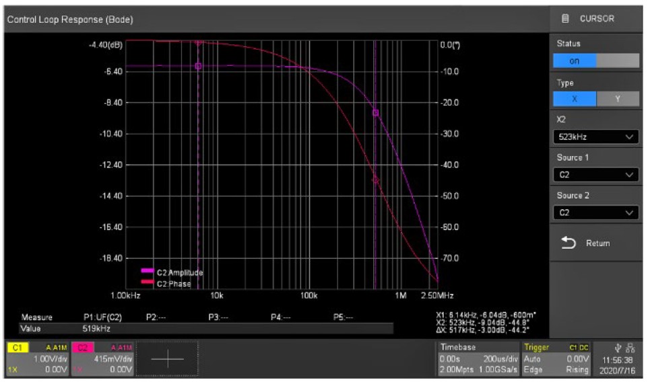The width and height of the screenshot is (650, 382).
Task: Click the plus-shaped add channel box
Action: click(x=167, y=359)
